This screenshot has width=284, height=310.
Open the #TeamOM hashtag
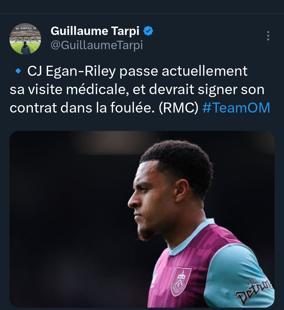pyautogui.click(x=236, y=108)
